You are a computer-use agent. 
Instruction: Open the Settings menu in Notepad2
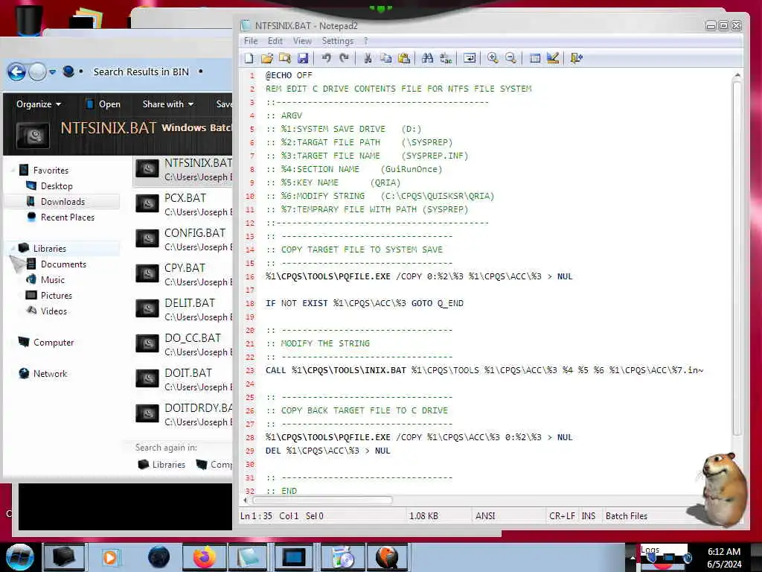point(338,41)
